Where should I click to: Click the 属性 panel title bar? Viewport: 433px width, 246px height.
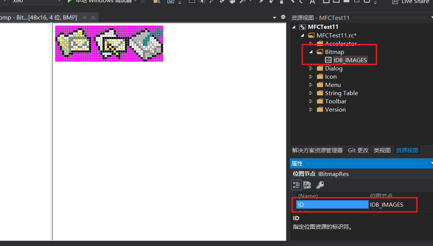click(361, 164)
